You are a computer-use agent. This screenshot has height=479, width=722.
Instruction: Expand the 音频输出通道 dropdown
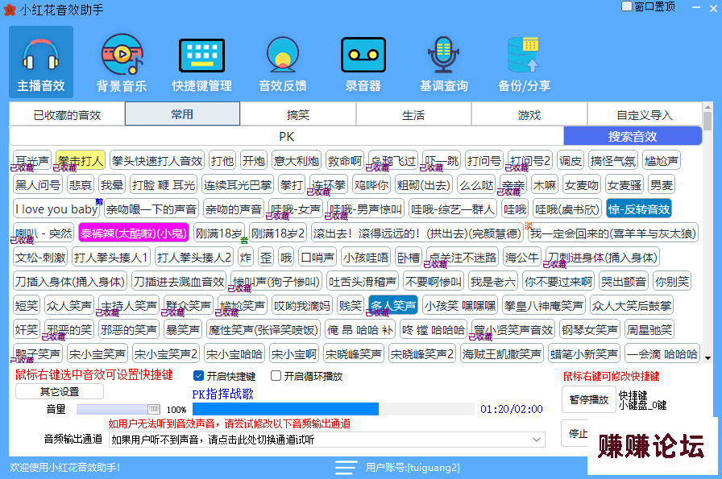click(x=539, y=440)
